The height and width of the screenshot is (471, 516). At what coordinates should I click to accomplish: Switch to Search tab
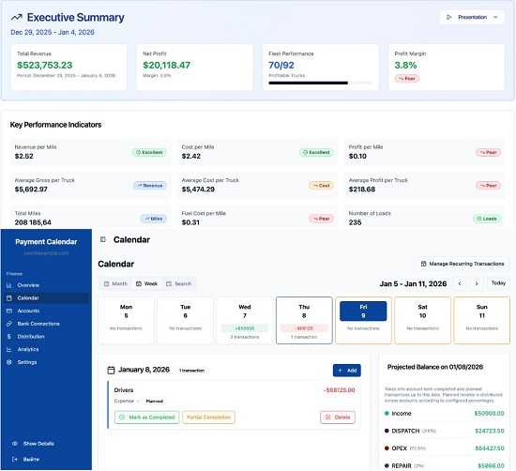[178, 283]
